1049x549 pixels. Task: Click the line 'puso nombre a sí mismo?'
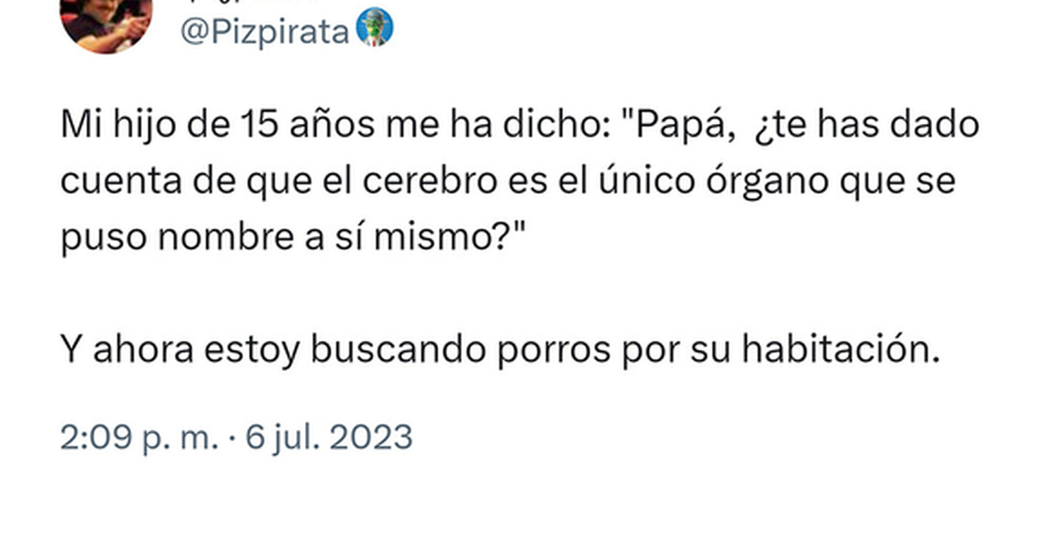(293, 237)
